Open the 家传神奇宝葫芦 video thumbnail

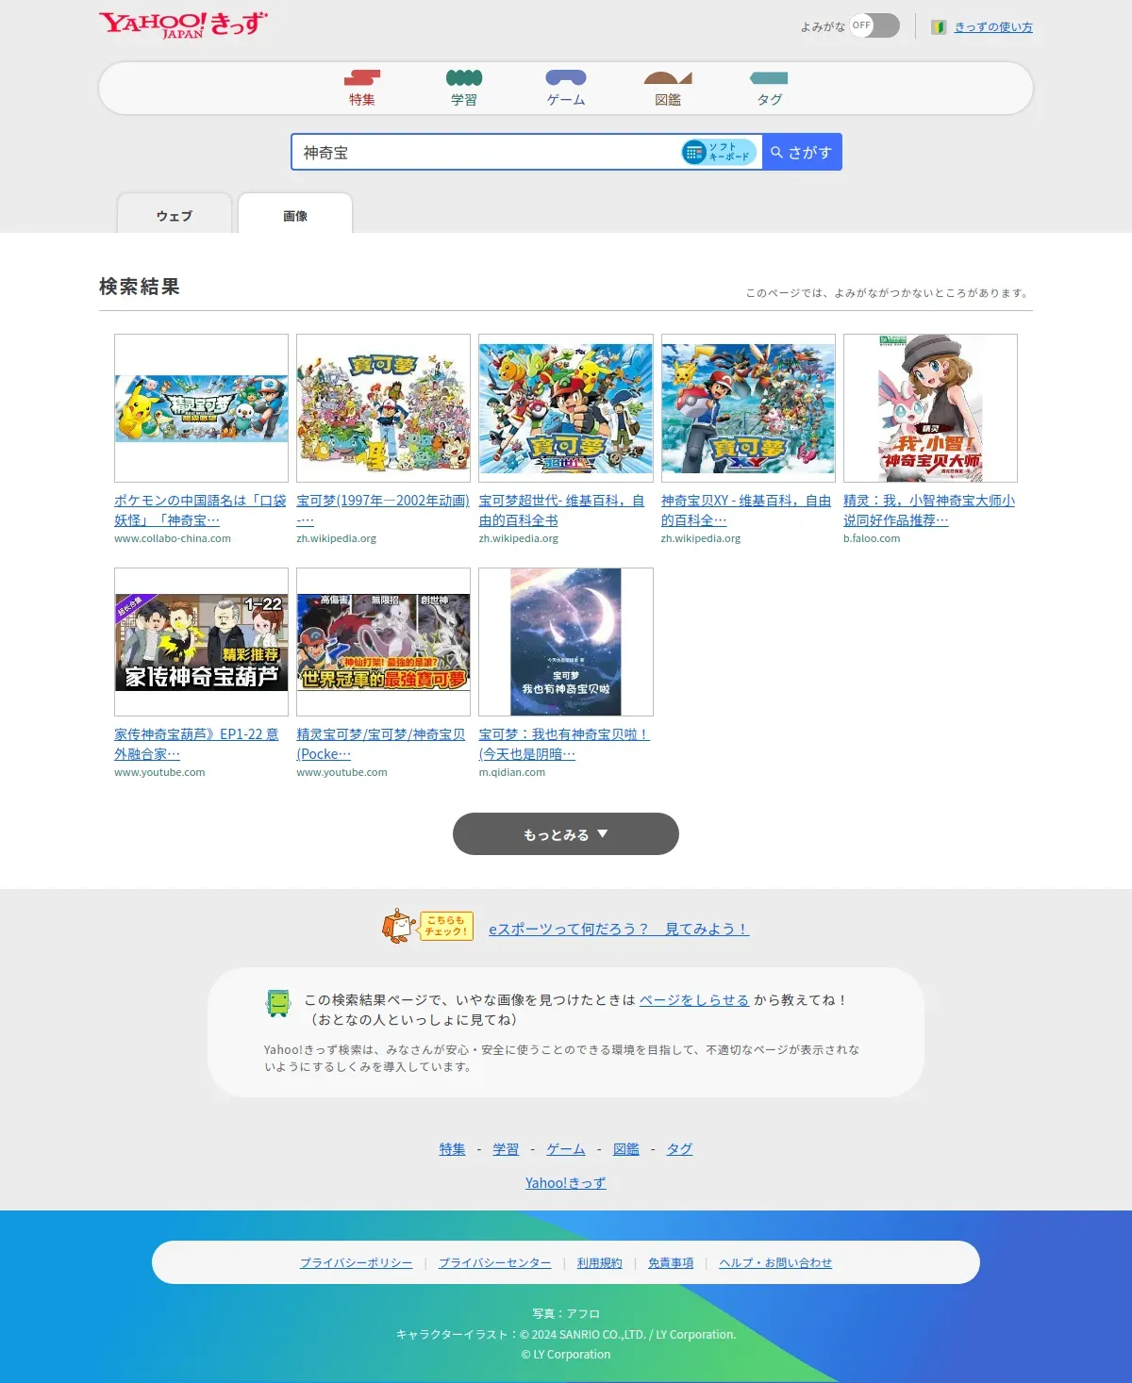click(x=201, y=642)
